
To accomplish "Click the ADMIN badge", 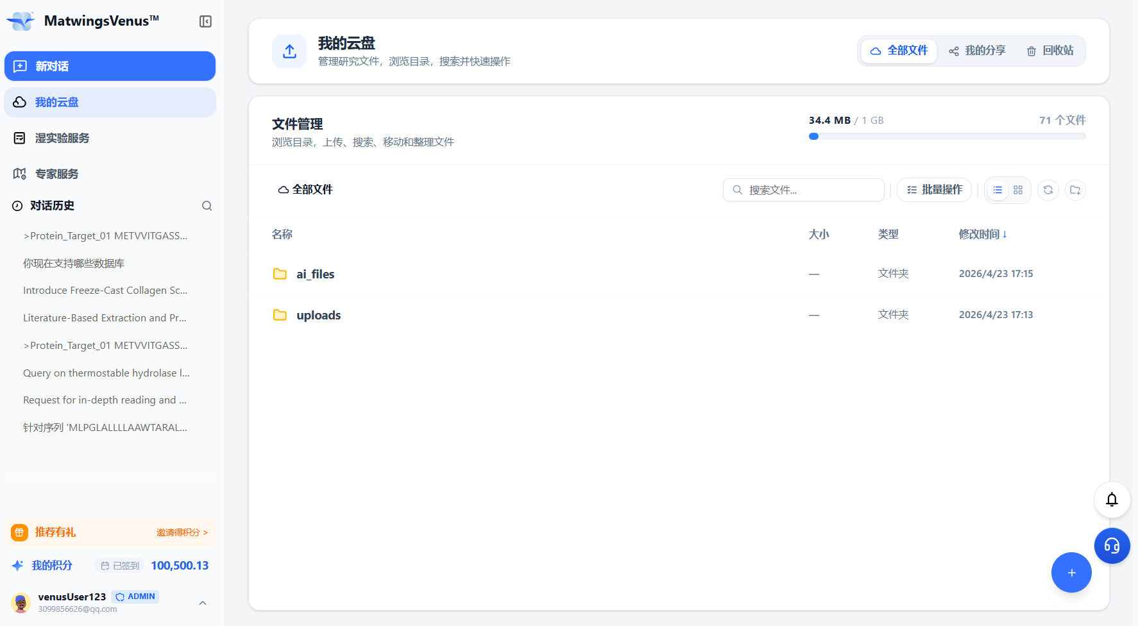I will (135, 596).
